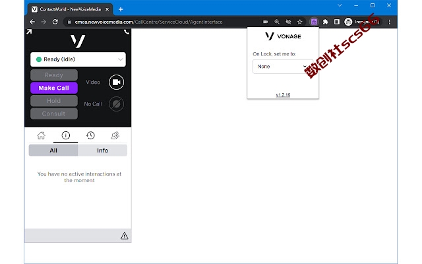Open Chrome three-dot menu
The image size is (422, 264).
click(x=390, y=22)
